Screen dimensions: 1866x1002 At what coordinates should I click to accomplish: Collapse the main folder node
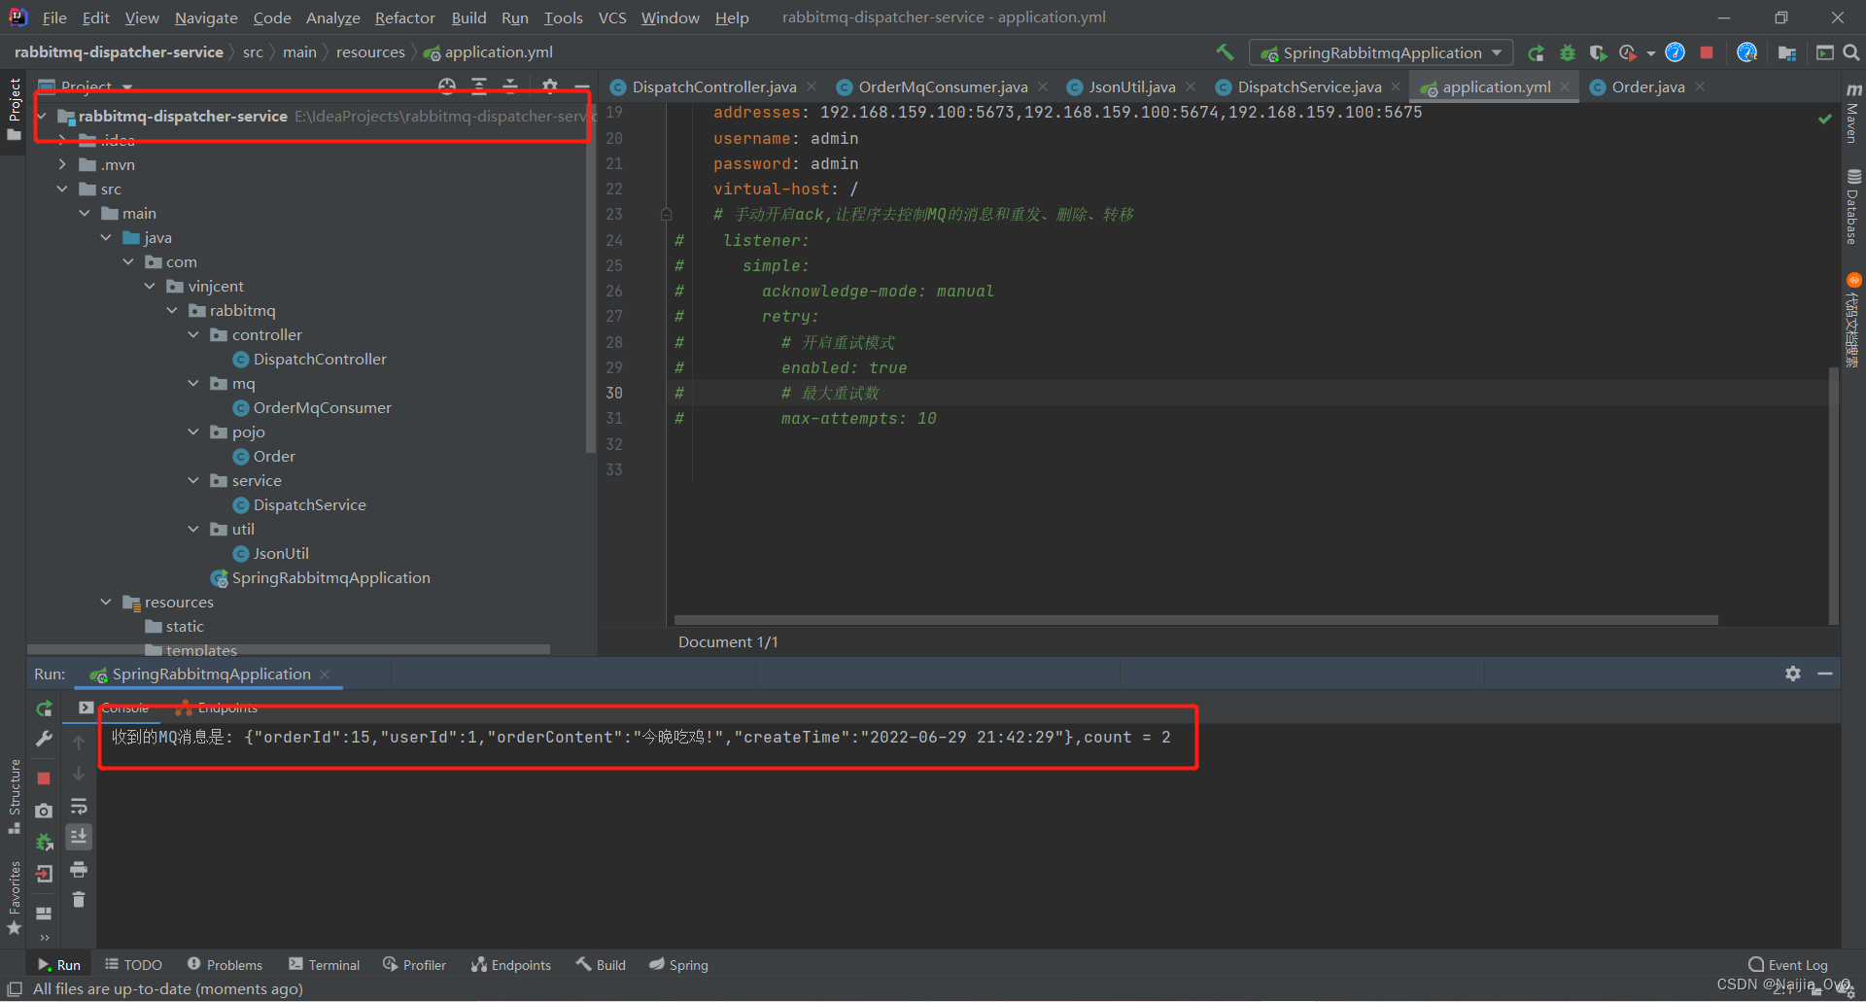(85, 213)
